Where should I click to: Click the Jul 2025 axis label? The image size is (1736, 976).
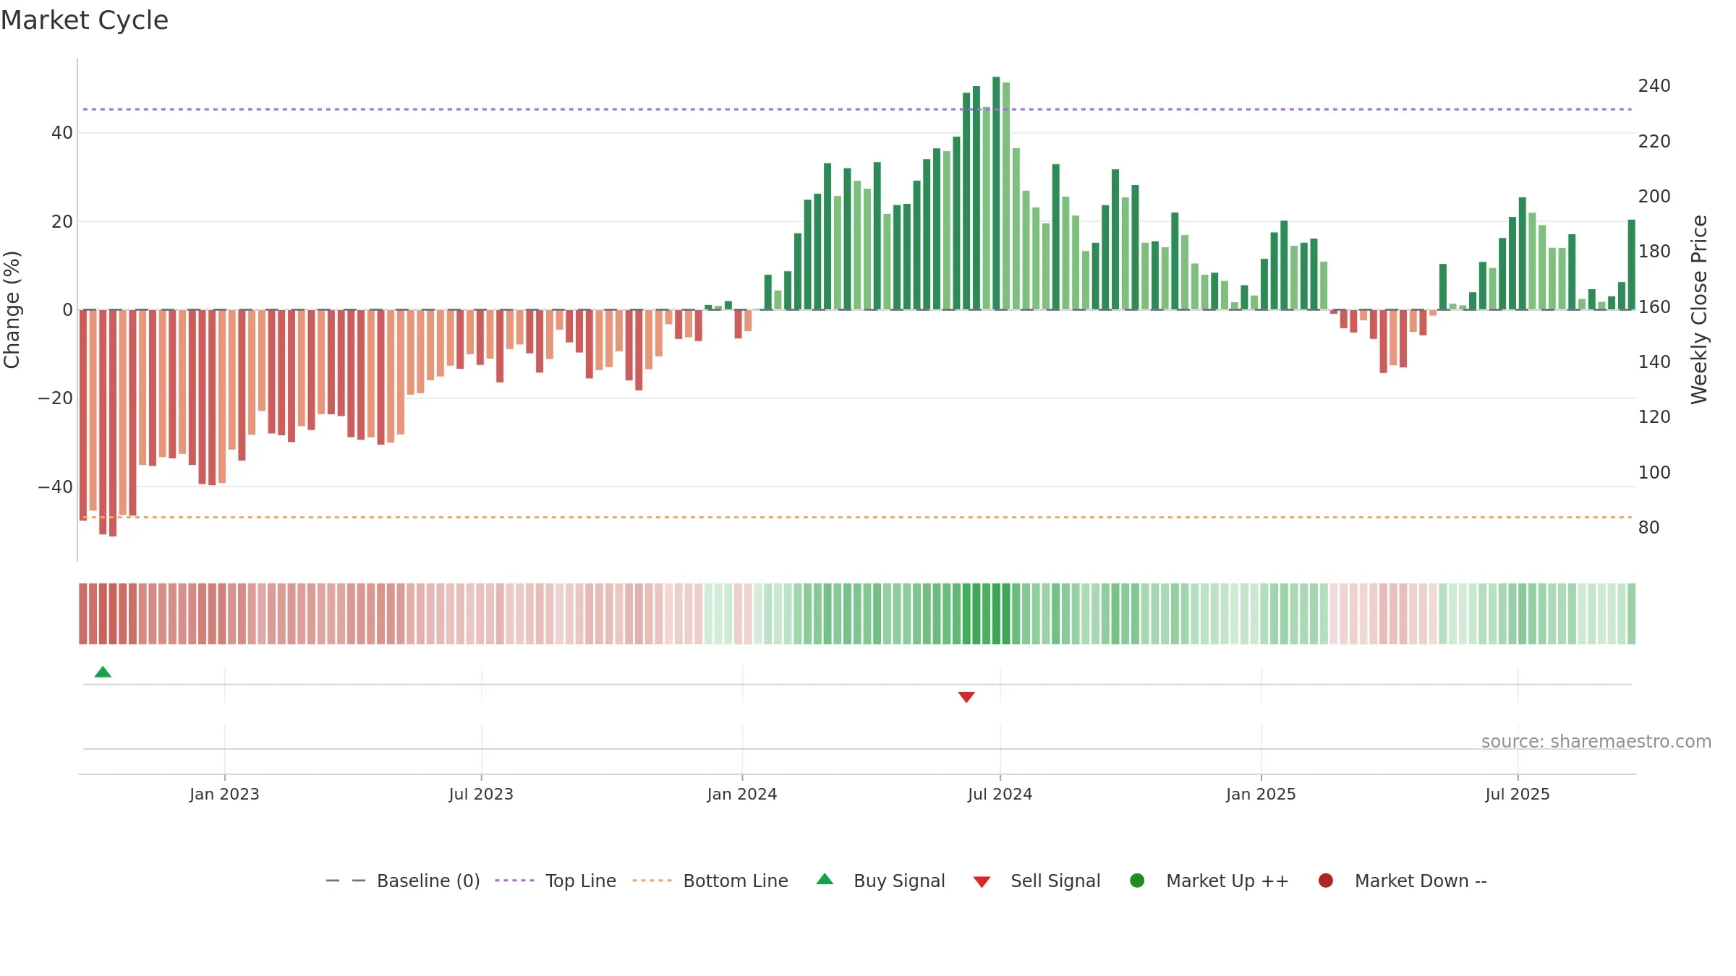coord(1518,794)
